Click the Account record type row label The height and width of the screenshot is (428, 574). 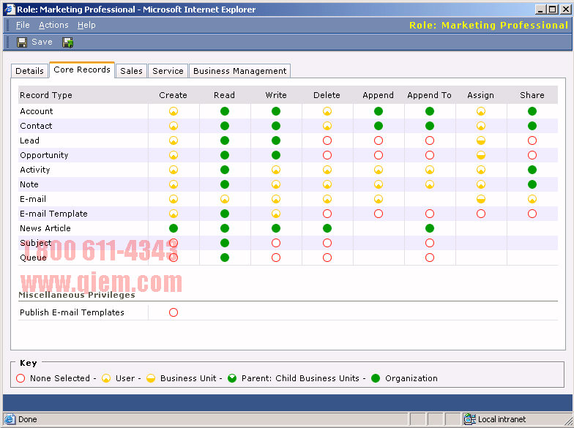[x=37, y=111]
